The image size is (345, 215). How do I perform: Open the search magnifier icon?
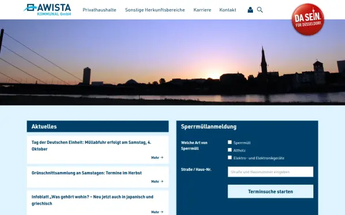click(x=260, y=10)
